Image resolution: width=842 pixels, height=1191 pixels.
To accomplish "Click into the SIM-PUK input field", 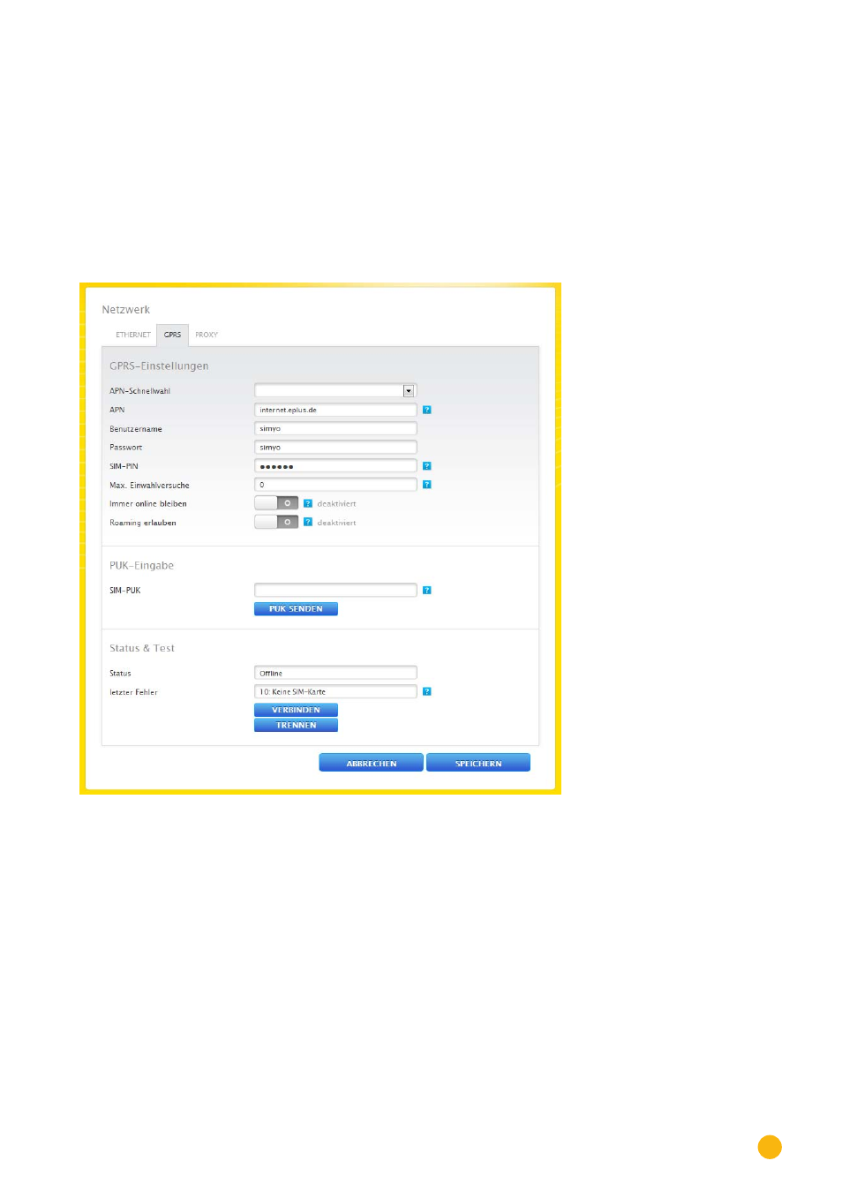I will [x=335, y=591].
